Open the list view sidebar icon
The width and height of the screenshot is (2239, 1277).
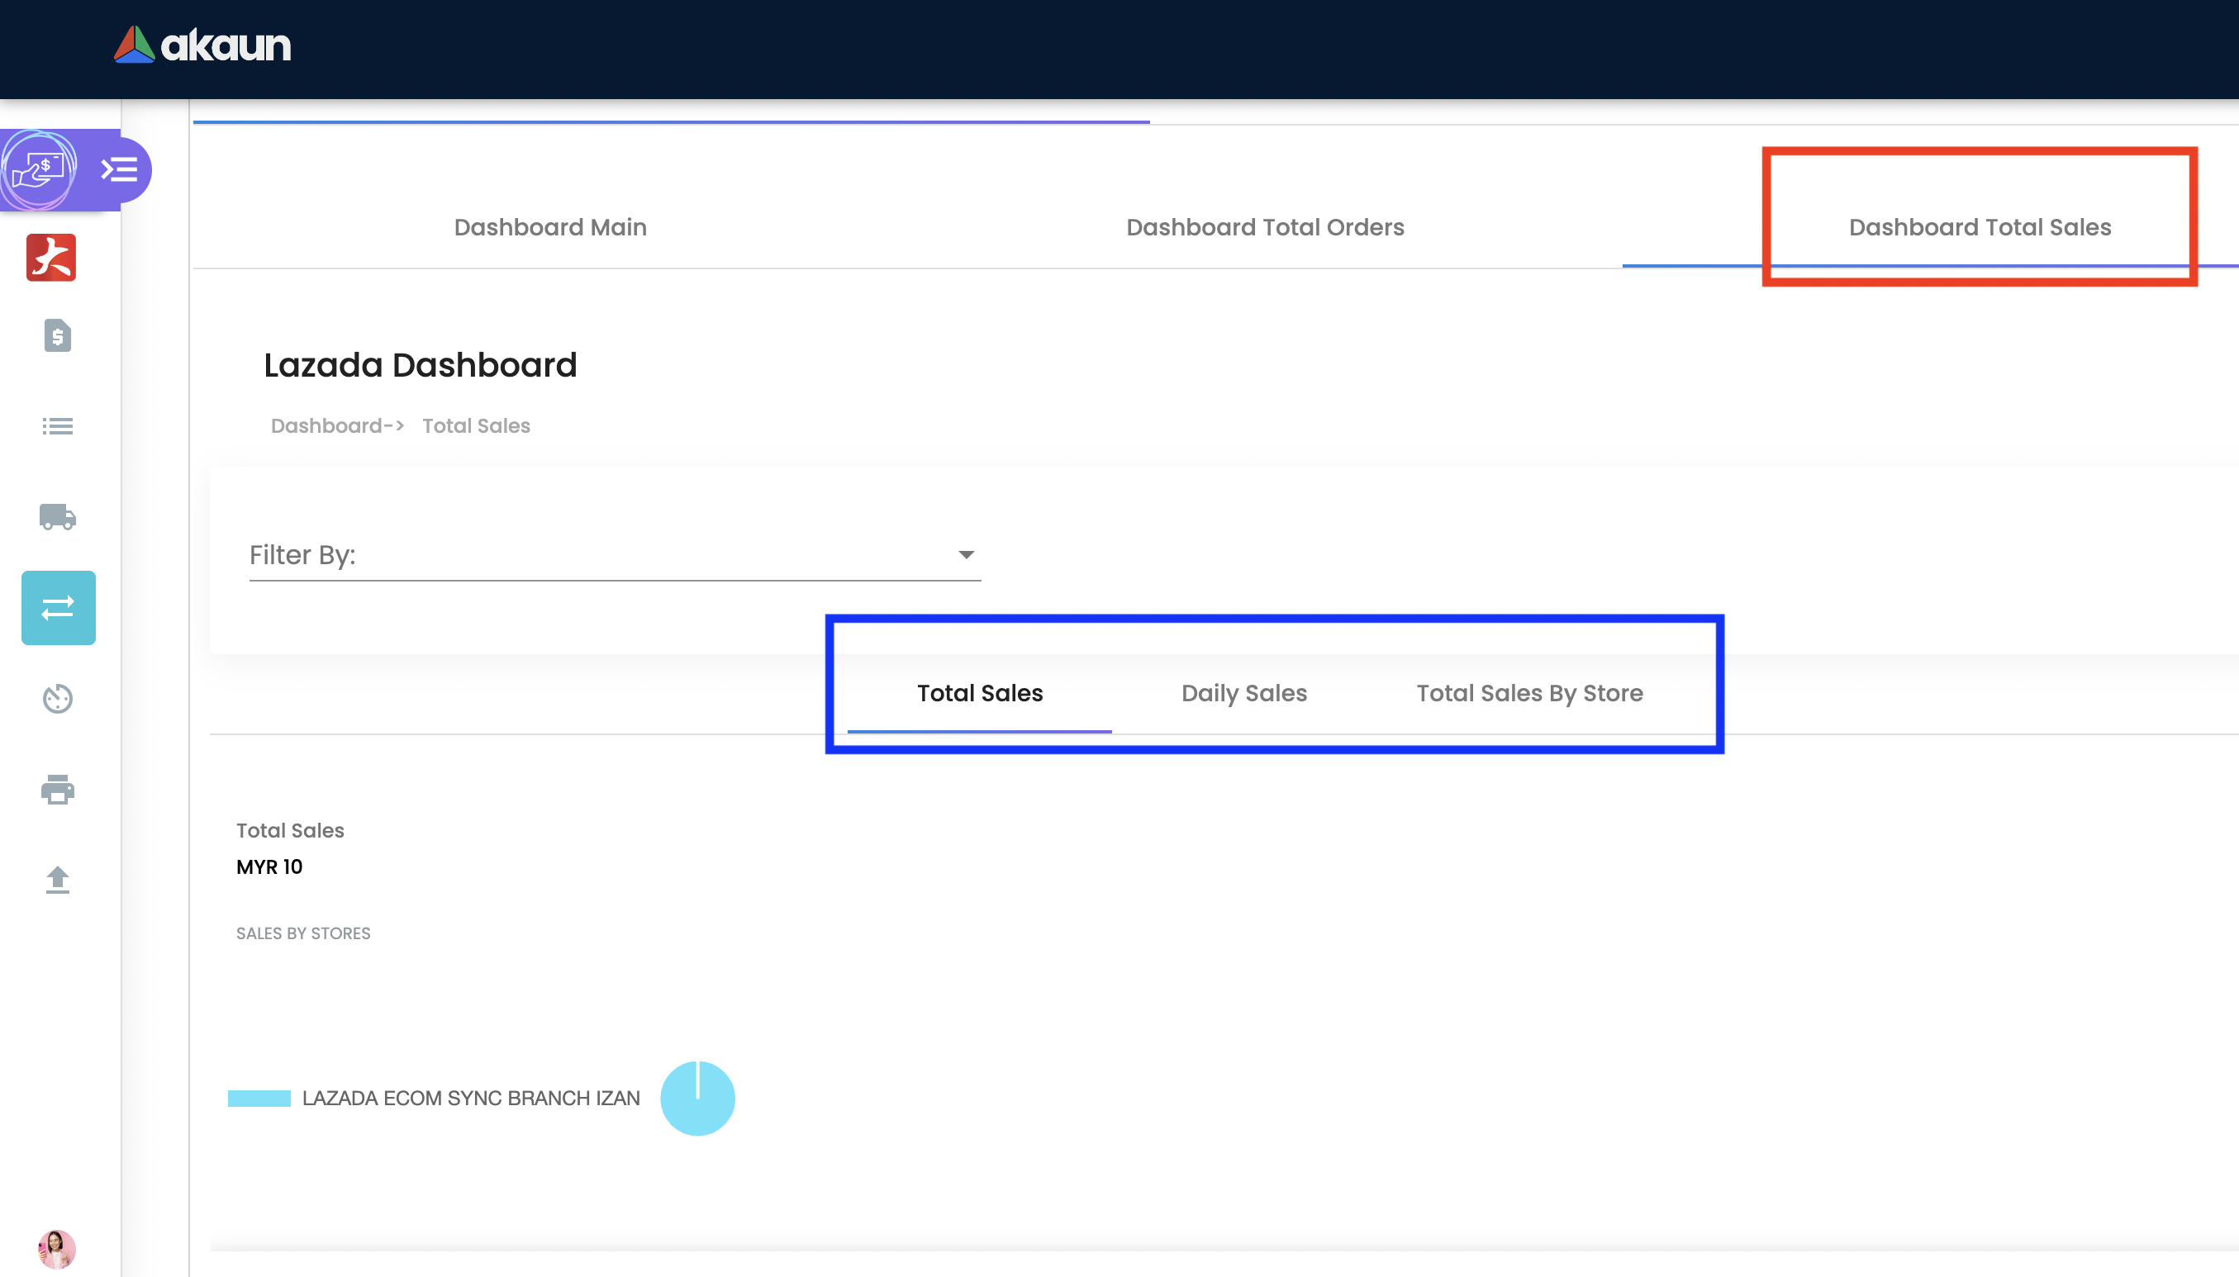57,427
